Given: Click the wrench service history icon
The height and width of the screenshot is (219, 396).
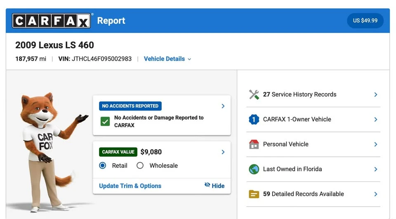Looking at the screenshot, I should [x=254, y=94].
